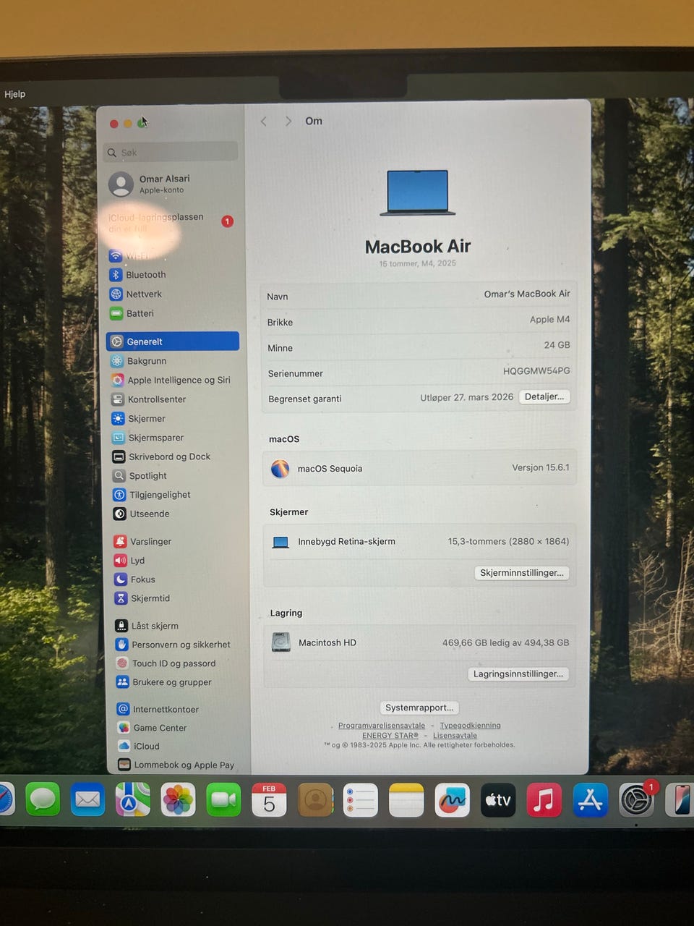
Task: Open Låst skjerm settings
Action: click(x=147, y=626)
